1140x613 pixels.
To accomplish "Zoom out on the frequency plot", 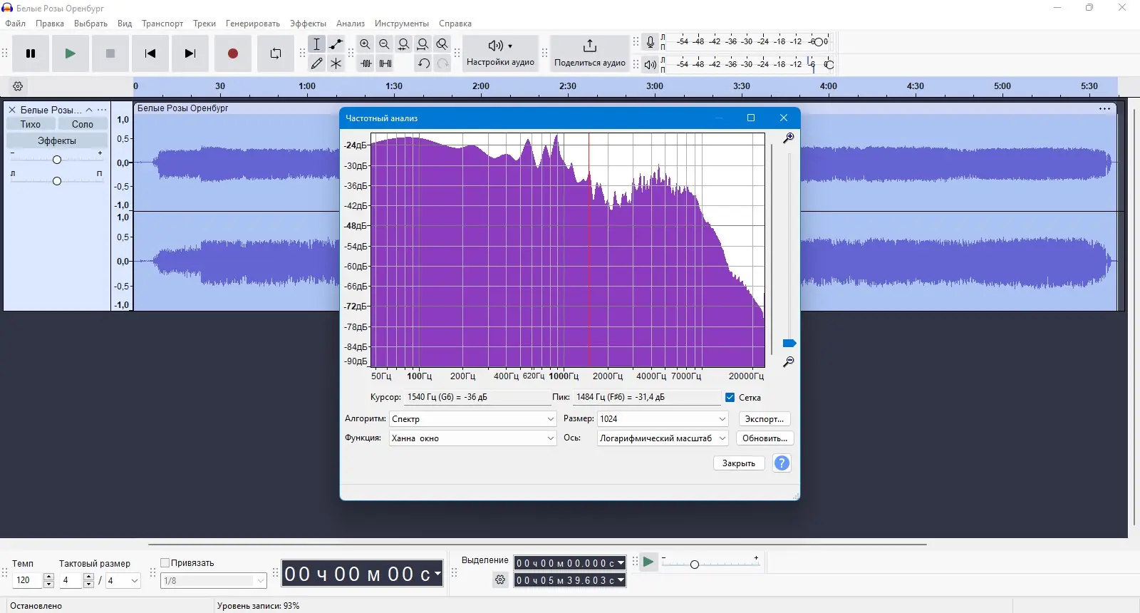I will tap(788, 362).
